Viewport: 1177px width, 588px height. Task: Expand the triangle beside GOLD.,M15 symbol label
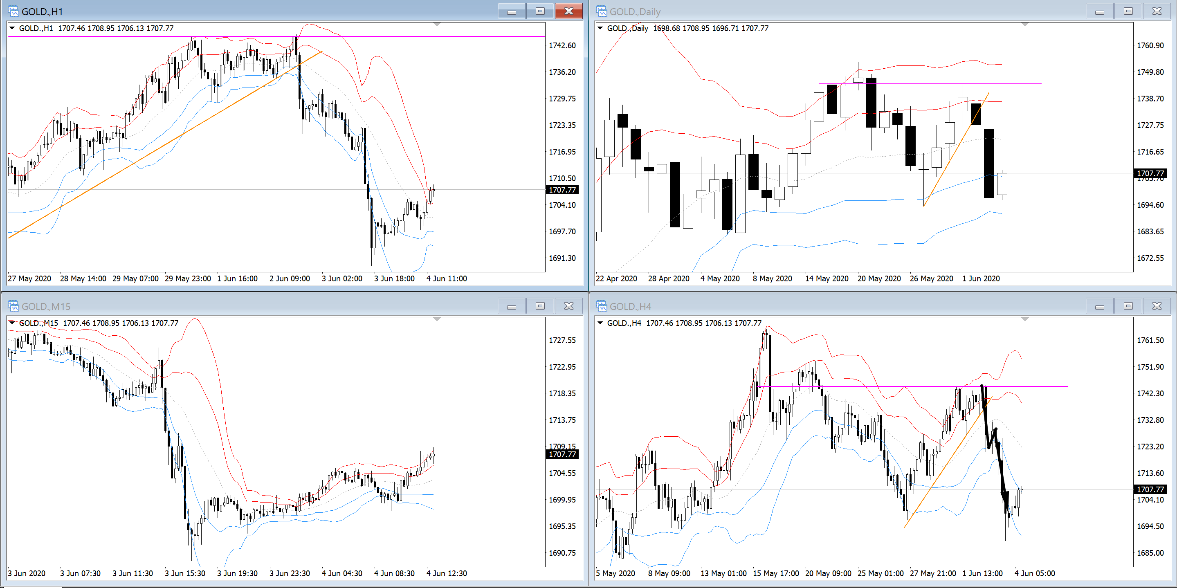click(x=13, y=323)
